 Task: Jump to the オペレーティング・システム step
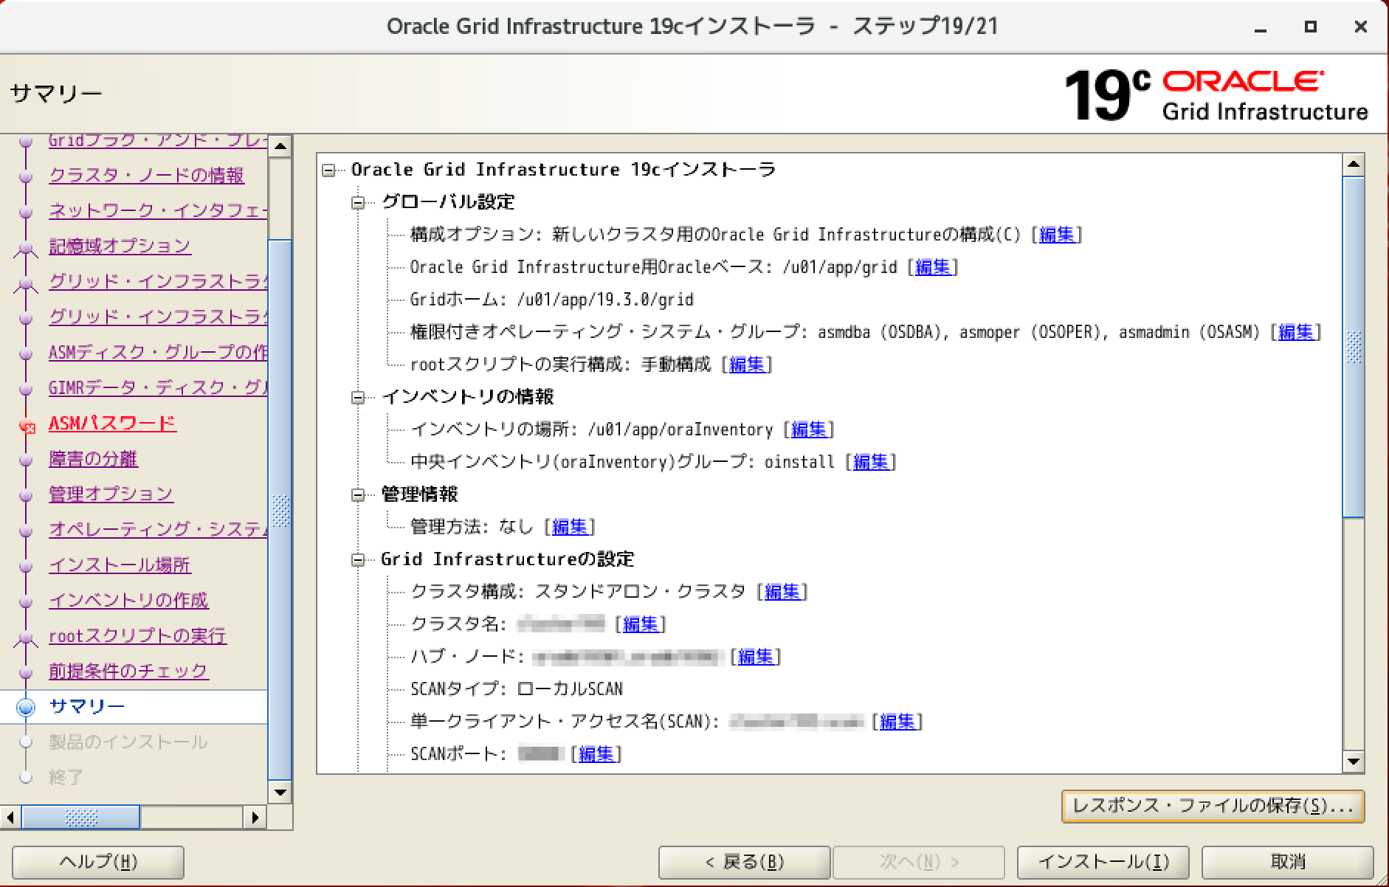click(158, 530)
